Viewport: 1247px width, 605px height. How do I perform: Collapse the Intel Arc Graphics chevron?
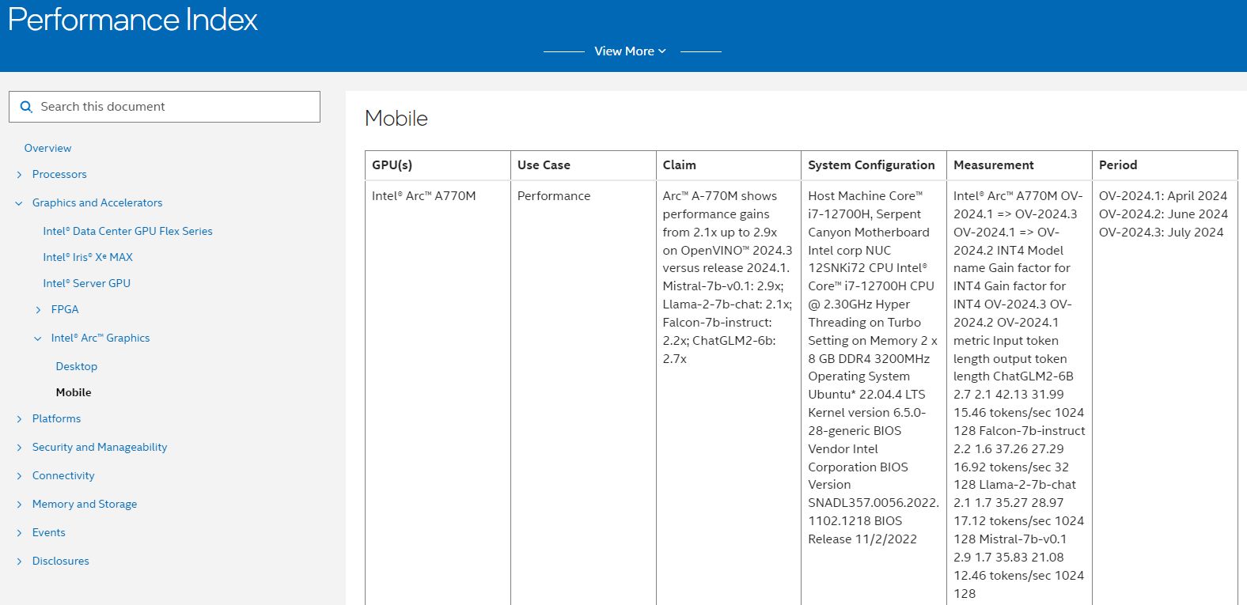coord(38,338)
